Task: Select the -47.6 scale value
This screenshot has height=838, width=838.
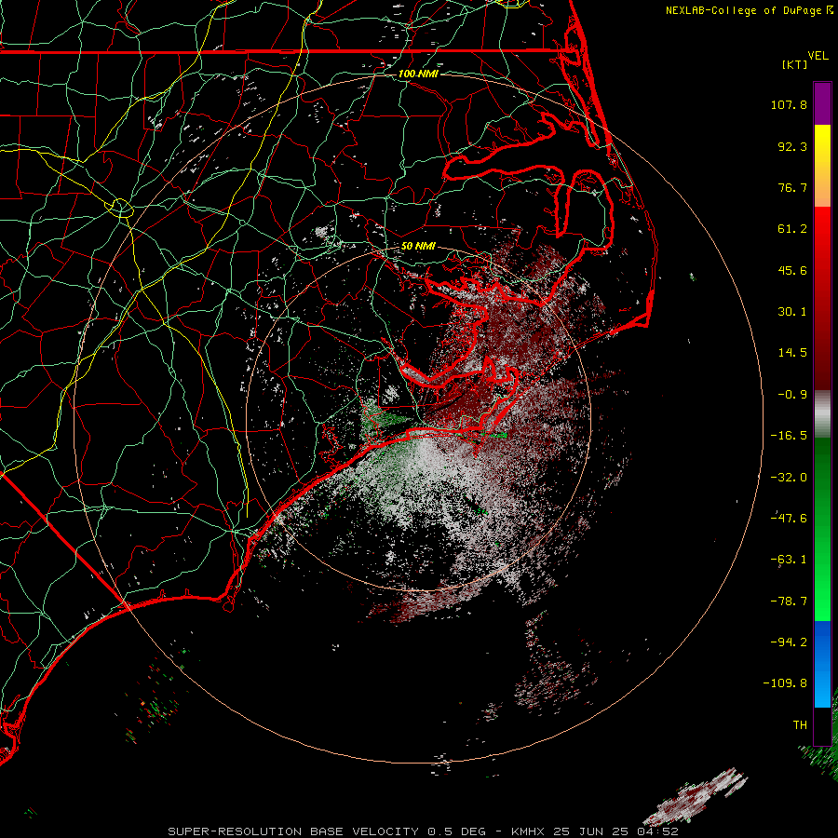Action: coord(789,519)
